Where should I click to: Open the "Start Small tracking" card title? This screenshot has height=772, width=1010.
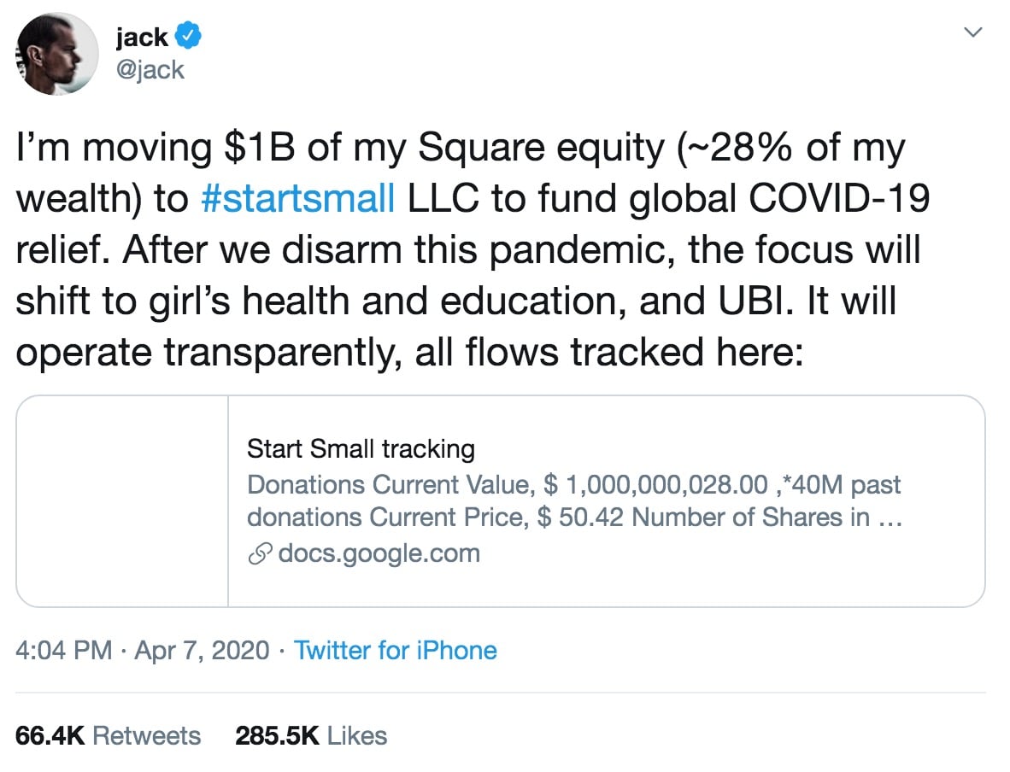pos(360,448)
